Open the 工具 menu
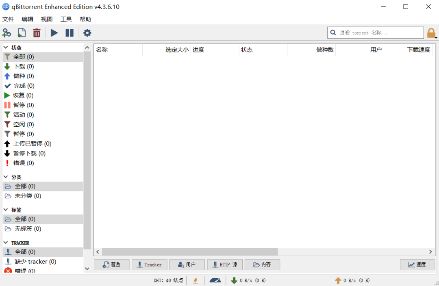This screenshot has height=286, width=439. (x=66, y=19)
